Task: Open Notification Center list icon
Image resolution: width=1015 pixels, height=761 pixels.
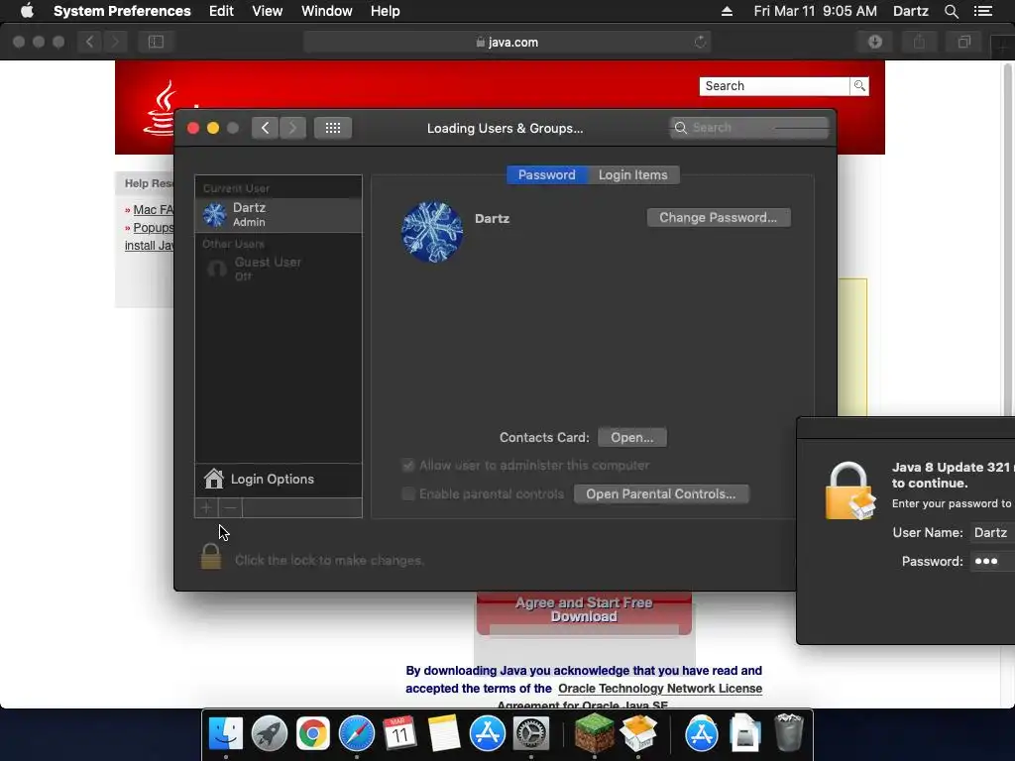Action: pyautogui.click(x=982, y=11)
